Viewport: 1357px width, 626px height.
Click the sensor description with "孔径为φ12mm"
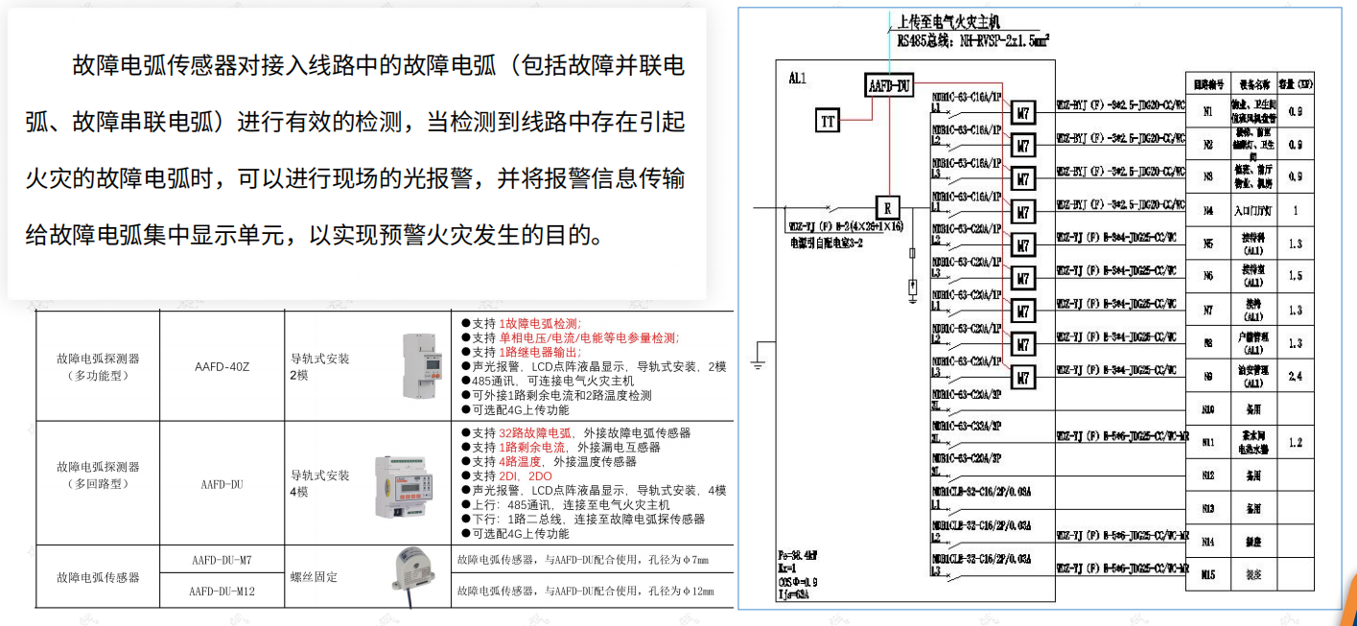[586, 591]
